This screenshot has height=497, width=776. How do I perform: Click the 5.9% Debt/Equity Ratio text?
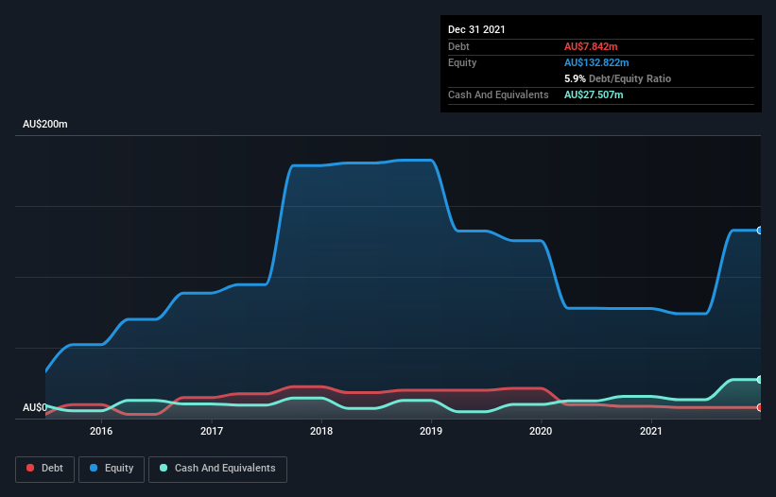click(617, 78)
